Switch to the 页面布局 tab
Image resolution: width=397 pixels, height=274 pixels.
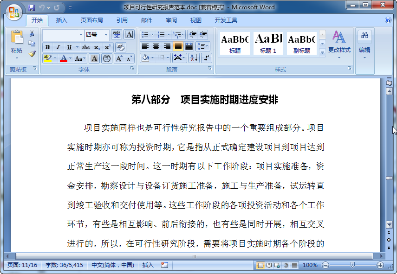click(91, 20)
